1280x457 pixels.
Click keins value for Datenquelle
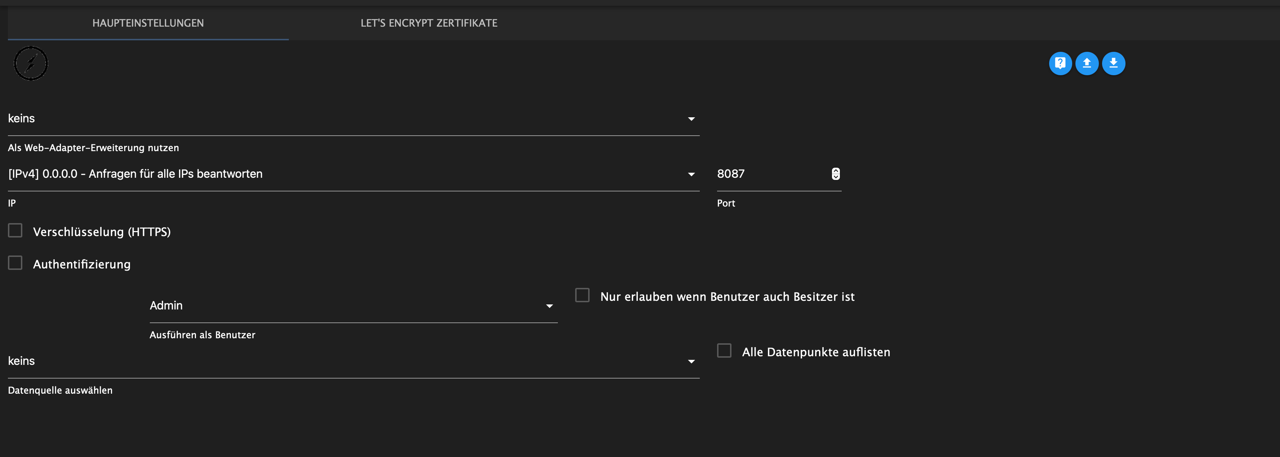pos(21,361)
